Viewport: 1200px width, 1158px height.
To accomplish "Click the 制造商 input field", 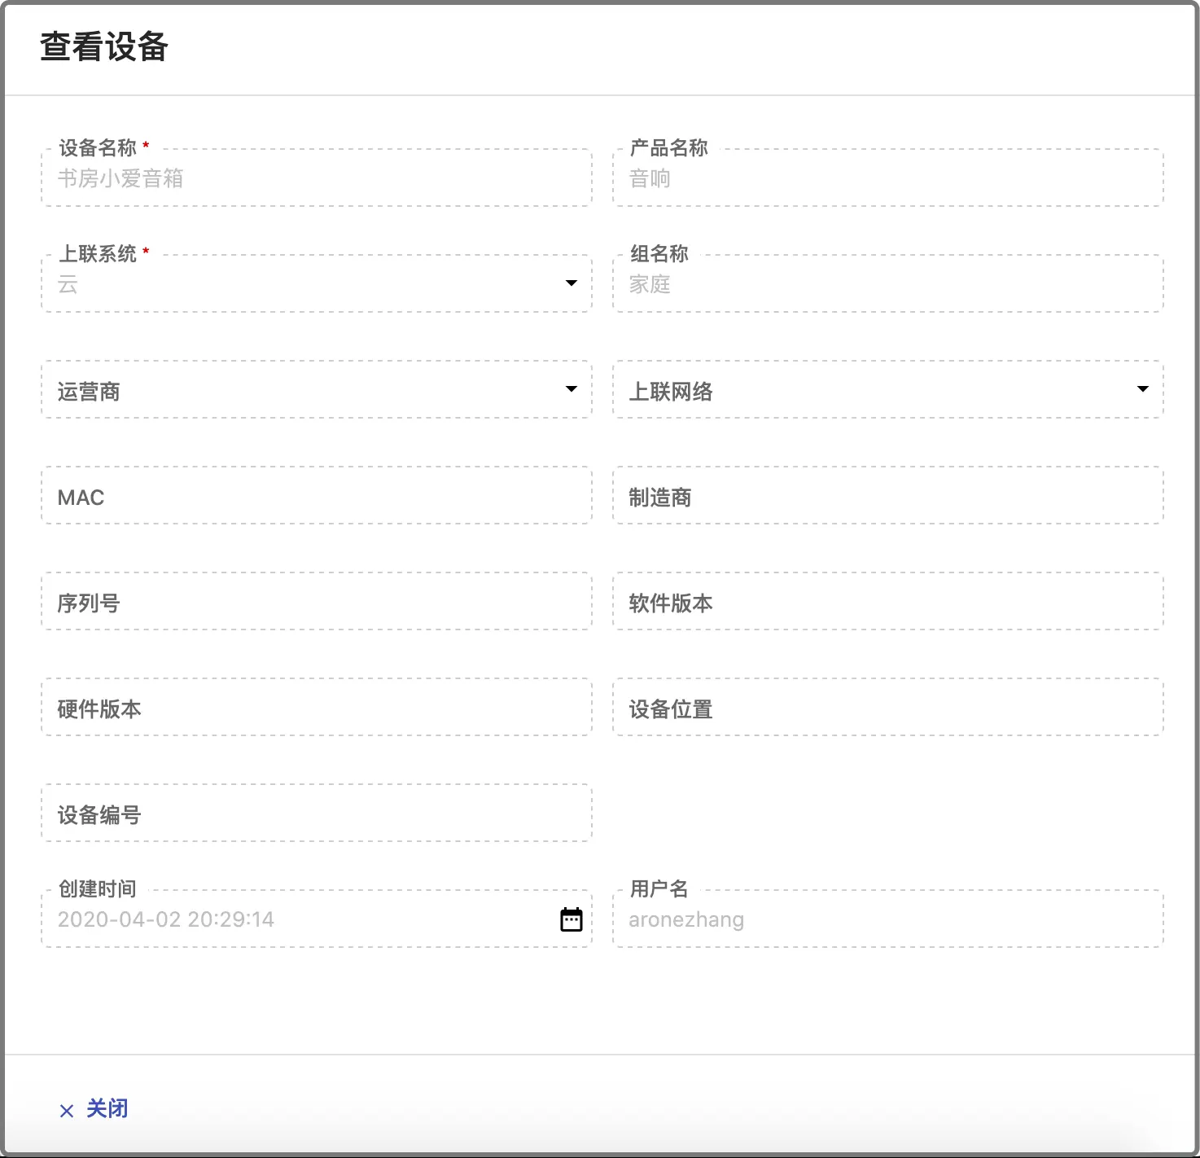I will coord(888,496).
